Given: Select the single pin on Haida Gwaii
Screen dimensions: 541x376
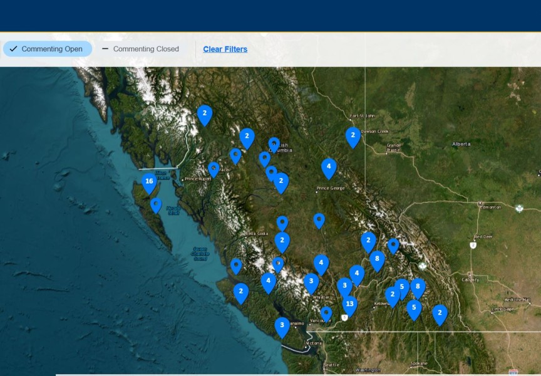Looking at the screenshot, I should [156, 204].
